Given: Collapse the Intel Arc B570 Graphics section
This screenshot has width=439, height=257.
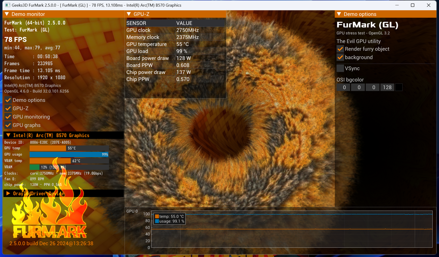Looking at the screenshot, I should point(8,135).
